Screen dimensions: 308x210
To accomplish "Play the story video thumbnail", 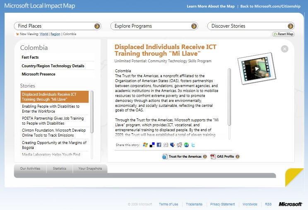I will click(257, 68).
